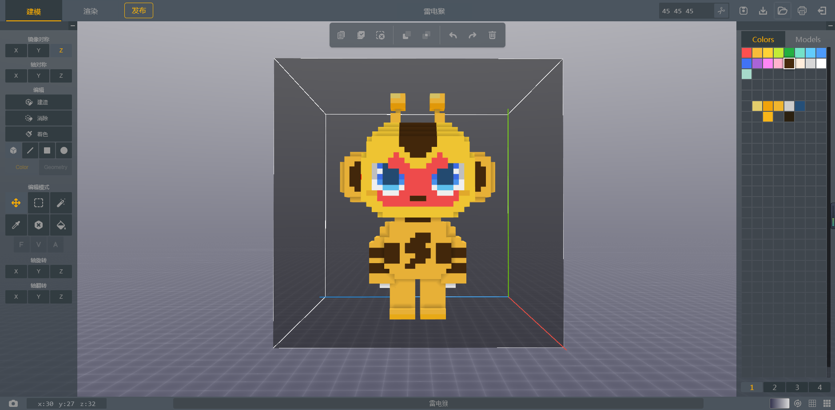Toggle 镜像对称 Z mirror symmetry

tap(61, 51)
